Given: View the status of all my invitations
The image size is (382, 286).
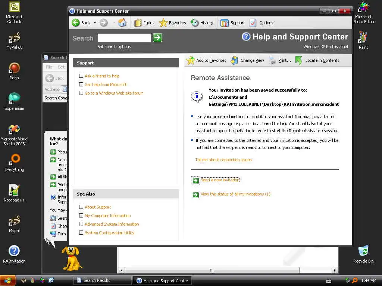Looking at the screenshot, I should click(x=235, y=194).
